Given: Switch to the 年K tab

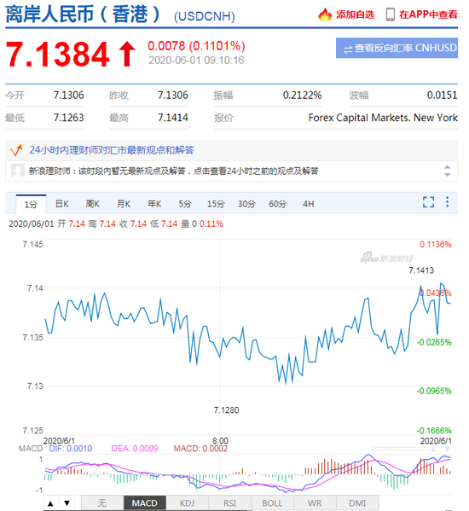Looking at the screenshot, I should pyautogui.click(x=154, y=204).
